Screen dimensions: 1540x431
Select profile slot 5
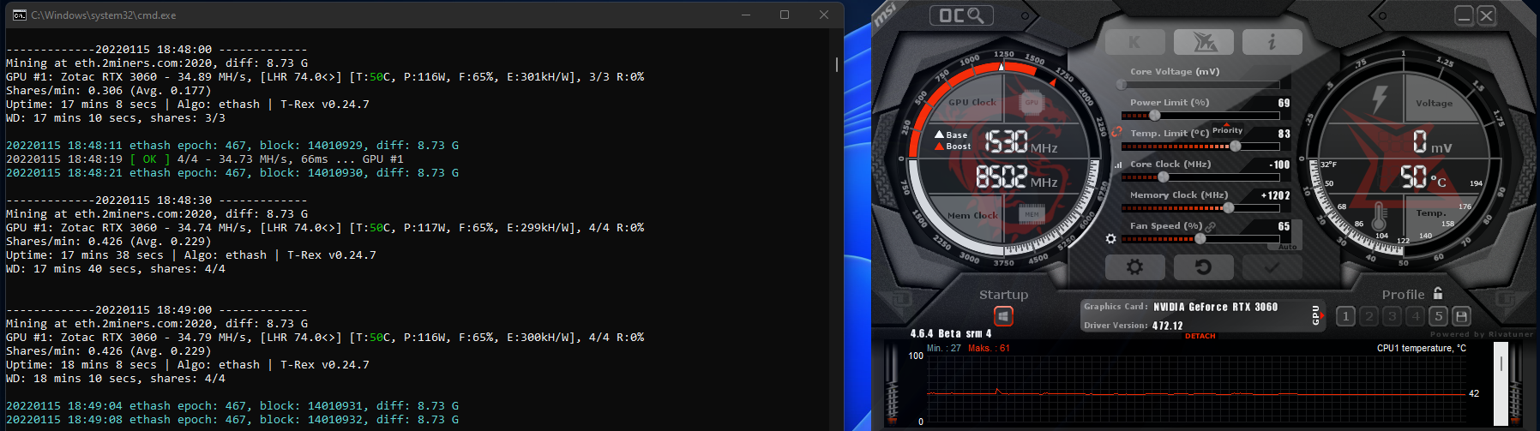(1439, 316)
